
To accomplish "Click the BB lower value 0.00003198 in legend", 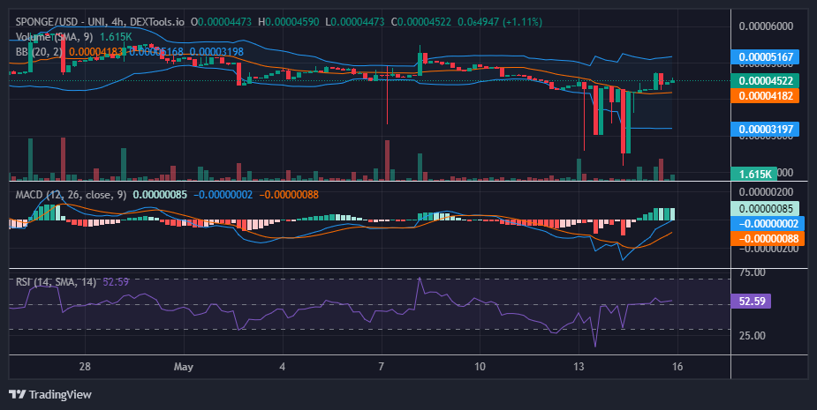I will pos(216,51).
